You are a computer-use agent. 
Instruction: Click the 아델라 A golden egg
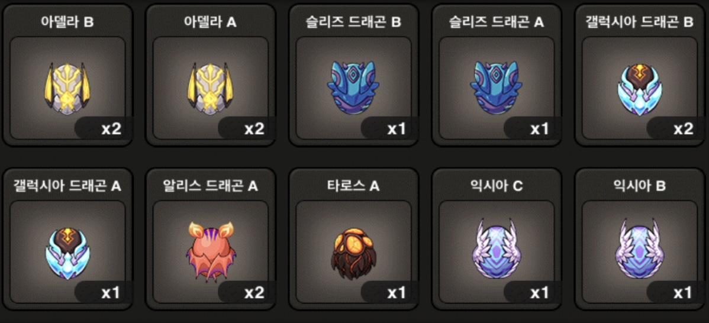coord(210,88)
